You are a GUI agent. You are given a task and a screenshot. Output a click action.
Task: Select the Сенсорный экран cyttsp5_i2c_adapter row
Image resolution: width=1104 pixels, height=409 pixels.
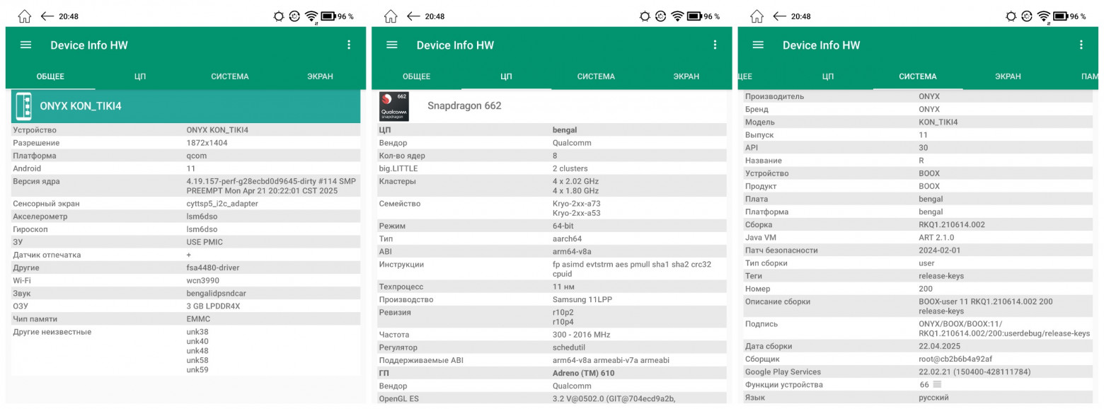(185, 204)
